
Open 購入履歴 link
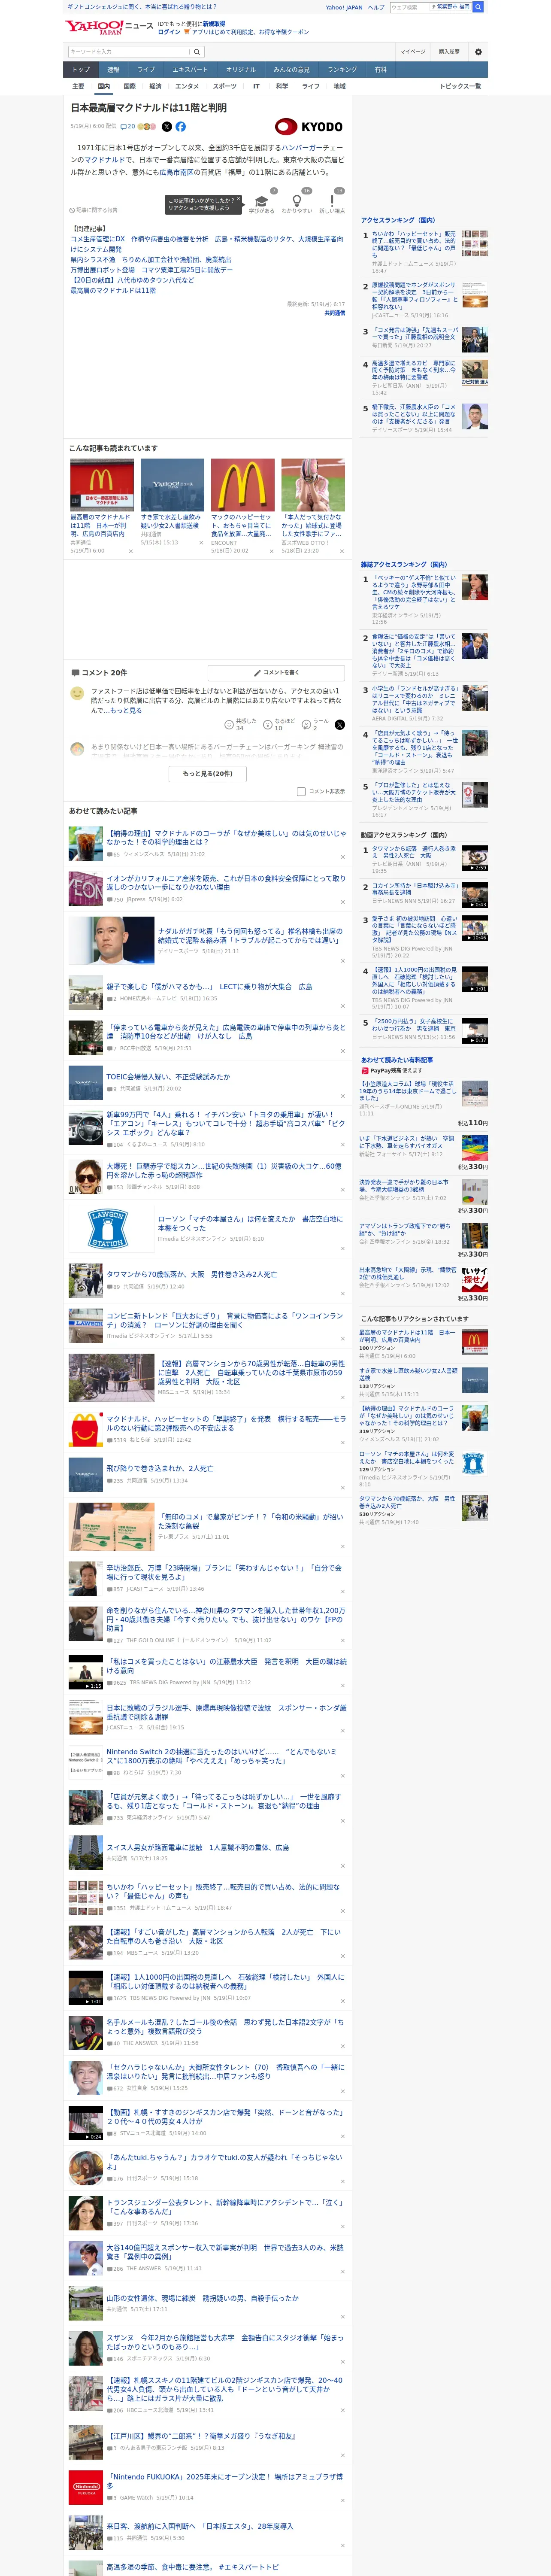(449, 51)
